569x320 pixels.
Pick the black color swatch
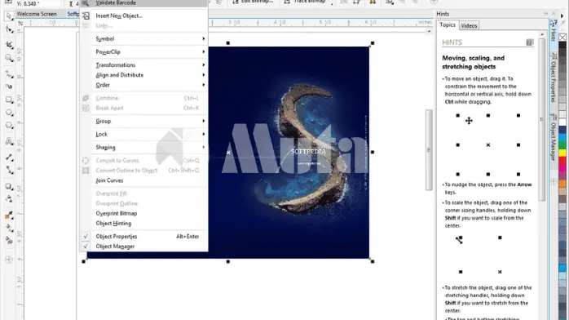(562, 45)
